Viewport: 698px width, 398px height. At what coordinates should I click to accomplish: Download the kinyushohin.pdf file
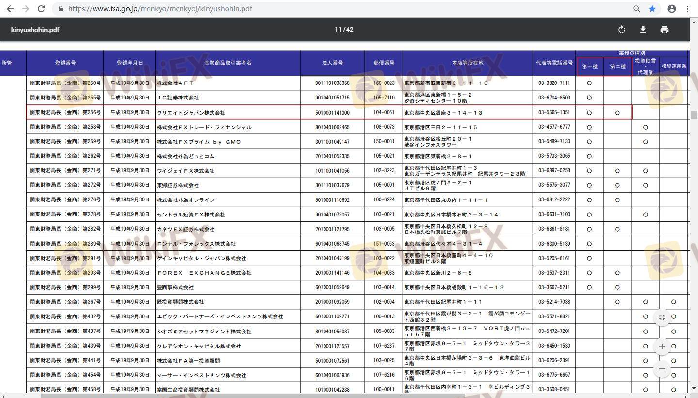coord(643,30)
